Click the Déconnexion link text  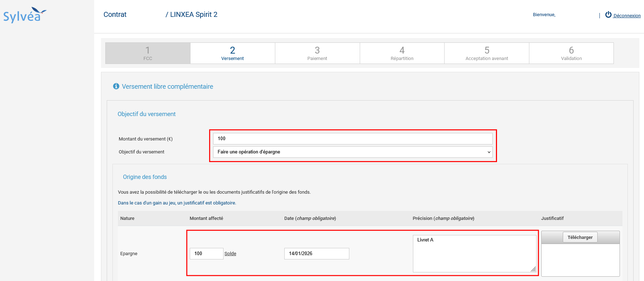(627, 15)
